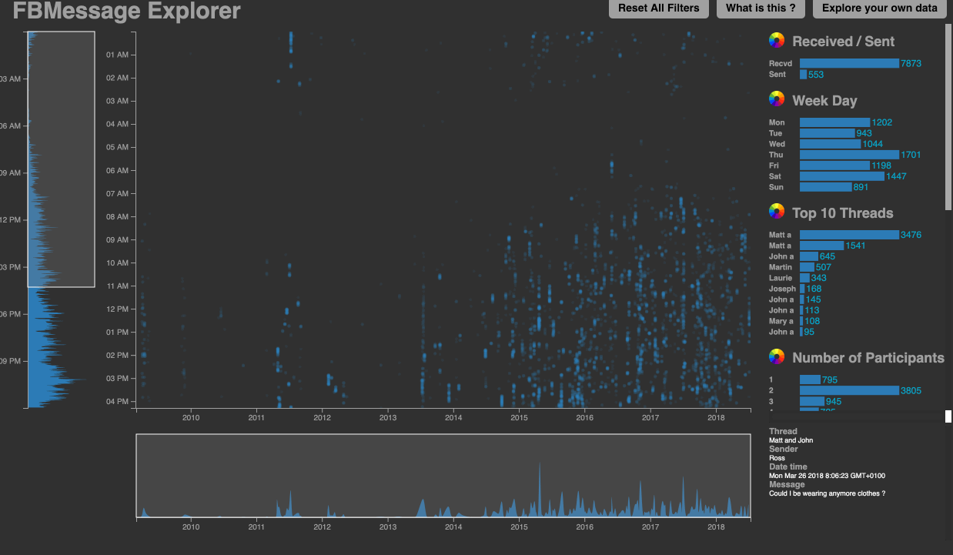Click the Reset All Filters button

click(658, 8)
